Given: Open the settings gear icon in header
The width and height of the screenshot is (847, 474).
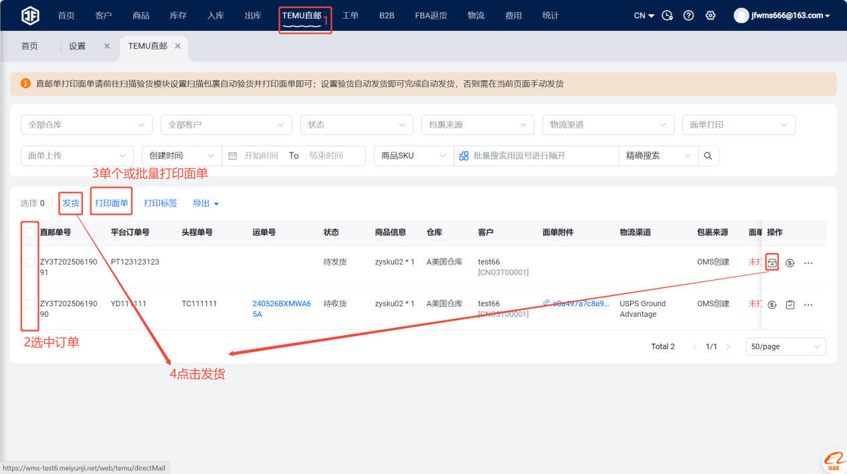Looking at the screenshot, I should (x=711, y=15).
